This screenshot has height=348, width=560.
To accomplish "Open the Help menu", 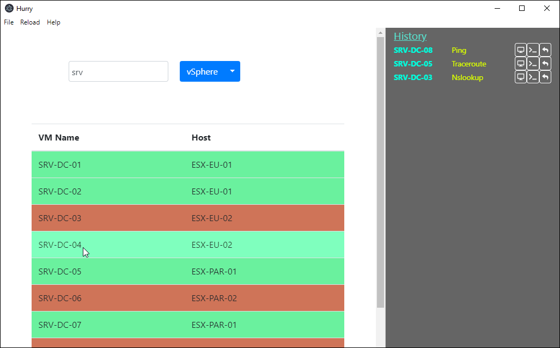I will coord(53,22).
